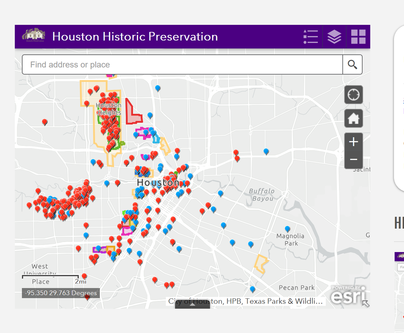Click the Pecan Park map label
404x333 pixels.
[297, 288]
